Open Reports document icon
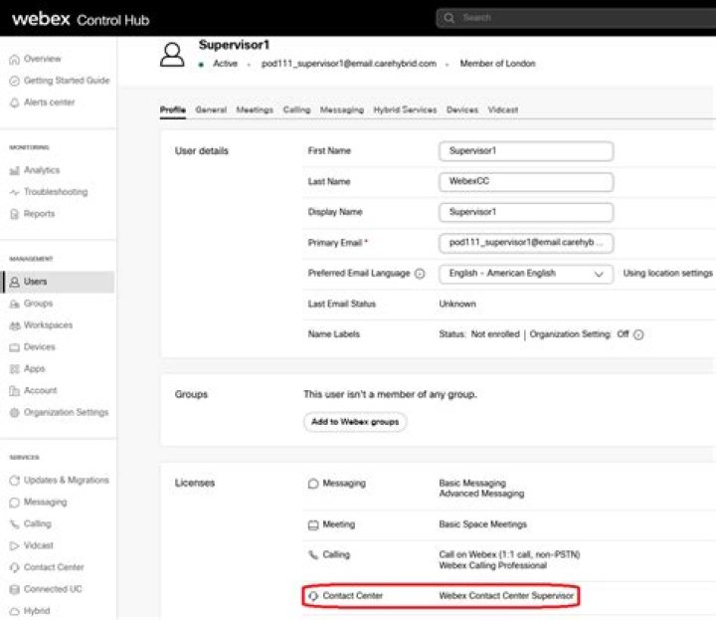 15,214
